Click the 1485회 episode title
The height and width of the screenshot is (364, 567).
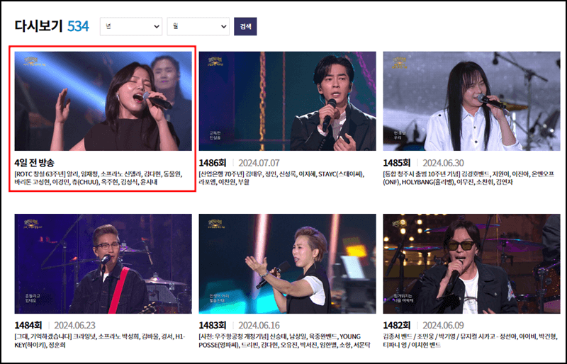pos(397,163)
